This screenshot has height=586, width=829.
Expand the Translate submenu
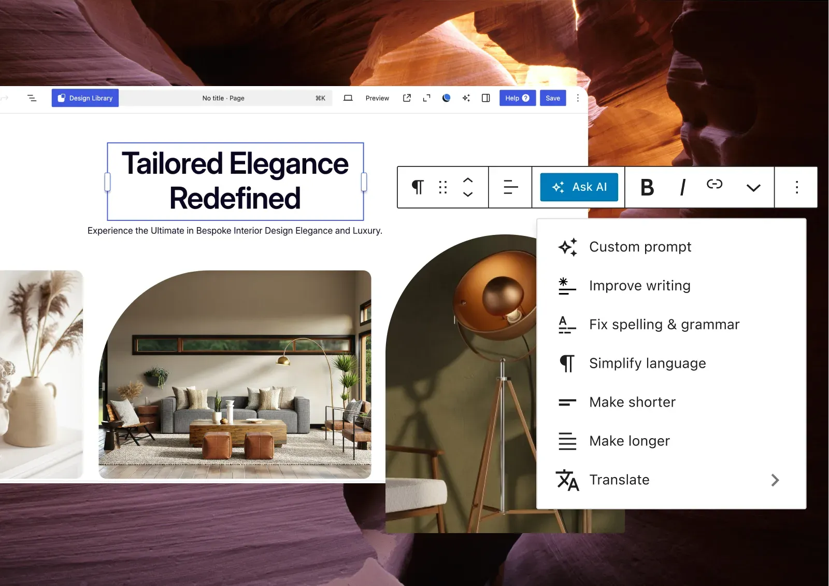point(775,480)
